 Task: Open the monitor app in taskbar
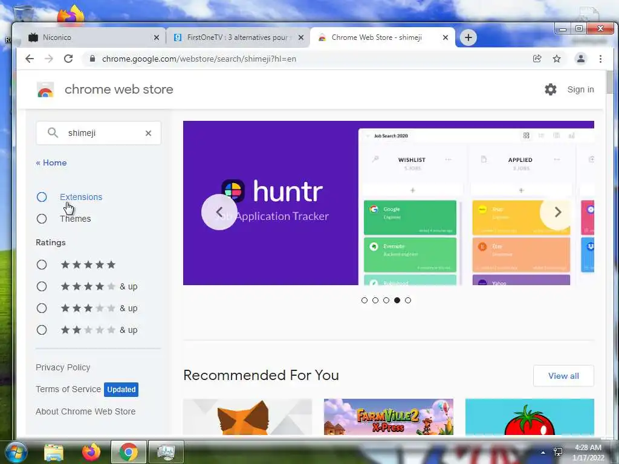pyautogui.click(x=166, y=452)
